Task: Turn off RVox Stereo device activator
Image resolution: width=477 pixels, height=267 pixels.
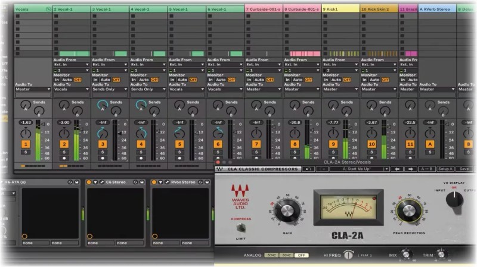Action: tap(154, 182)
